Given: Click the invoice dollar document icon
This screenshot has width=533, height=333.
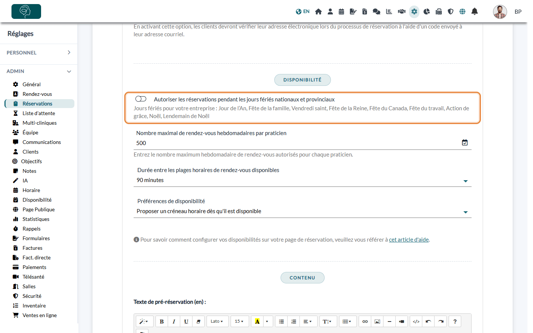Looking at the screenshot, I should [365, 11].
